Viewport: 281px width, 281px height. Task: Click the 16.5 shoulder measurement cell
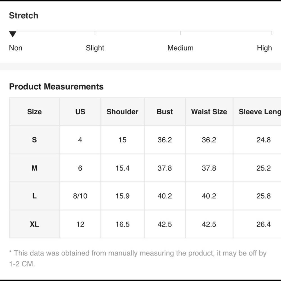123,224
